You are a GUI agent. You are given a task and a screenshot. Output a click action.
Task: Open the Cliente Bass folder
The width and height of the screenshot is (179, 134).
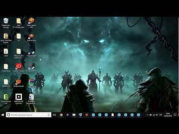6,68
